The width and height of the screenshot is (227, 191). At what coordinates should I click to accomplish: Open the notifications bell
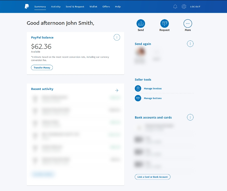pyautogui.click(x=175, y=7)
